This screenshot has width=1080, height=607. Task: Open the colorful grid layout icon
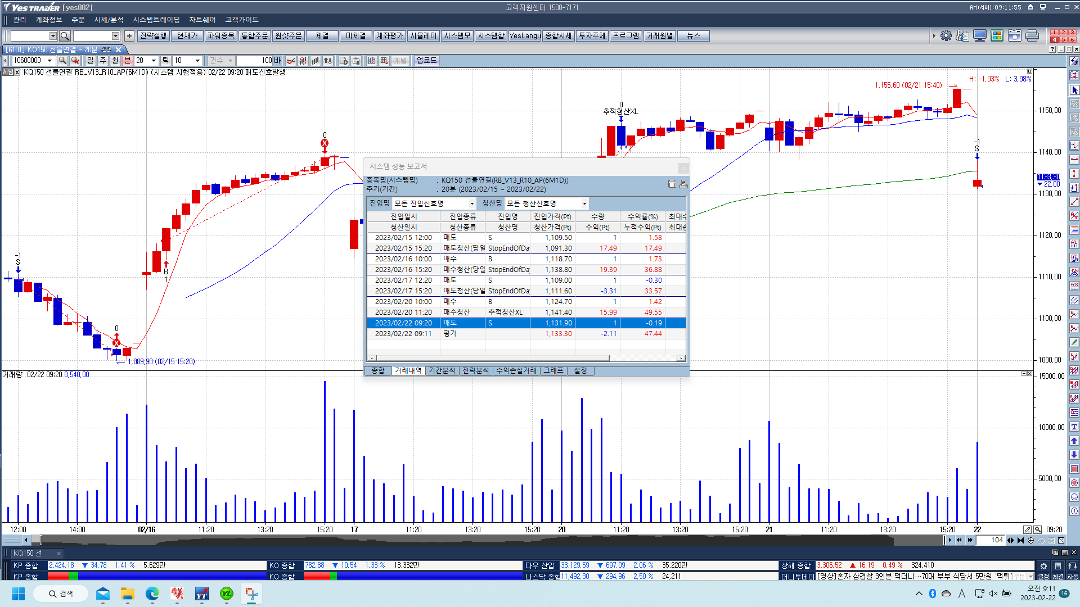(x=997, y=35)
